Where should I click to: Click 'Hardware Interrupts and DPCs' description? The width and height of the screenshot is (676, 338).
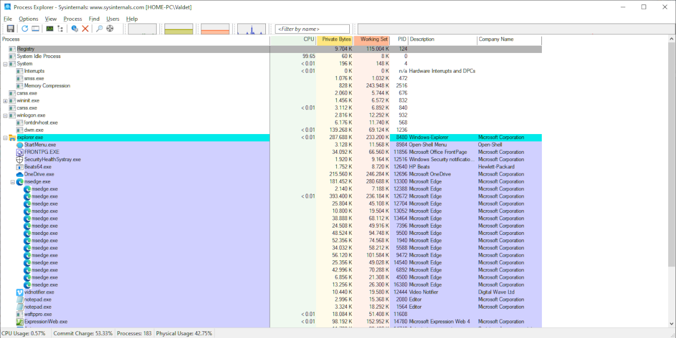click(443, 71)
